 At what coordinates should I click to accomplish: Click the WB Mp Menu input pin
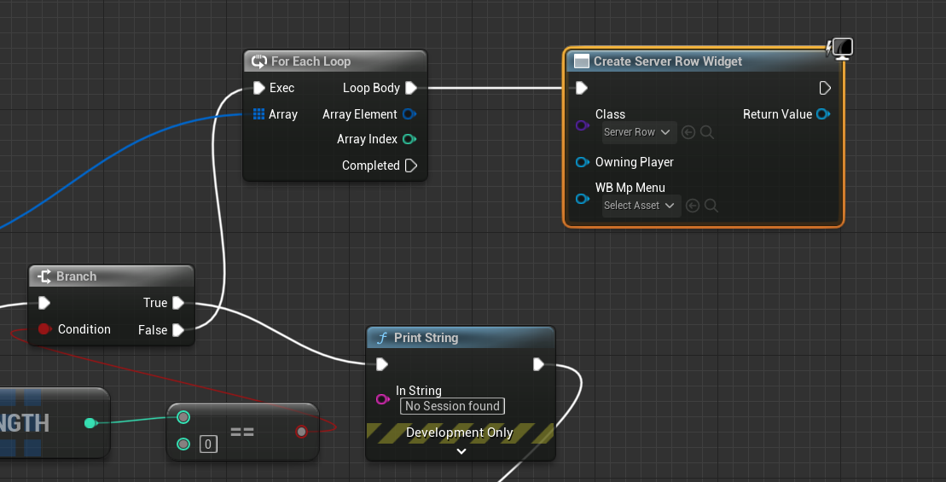pyautogui.click(x=583, y=199)
